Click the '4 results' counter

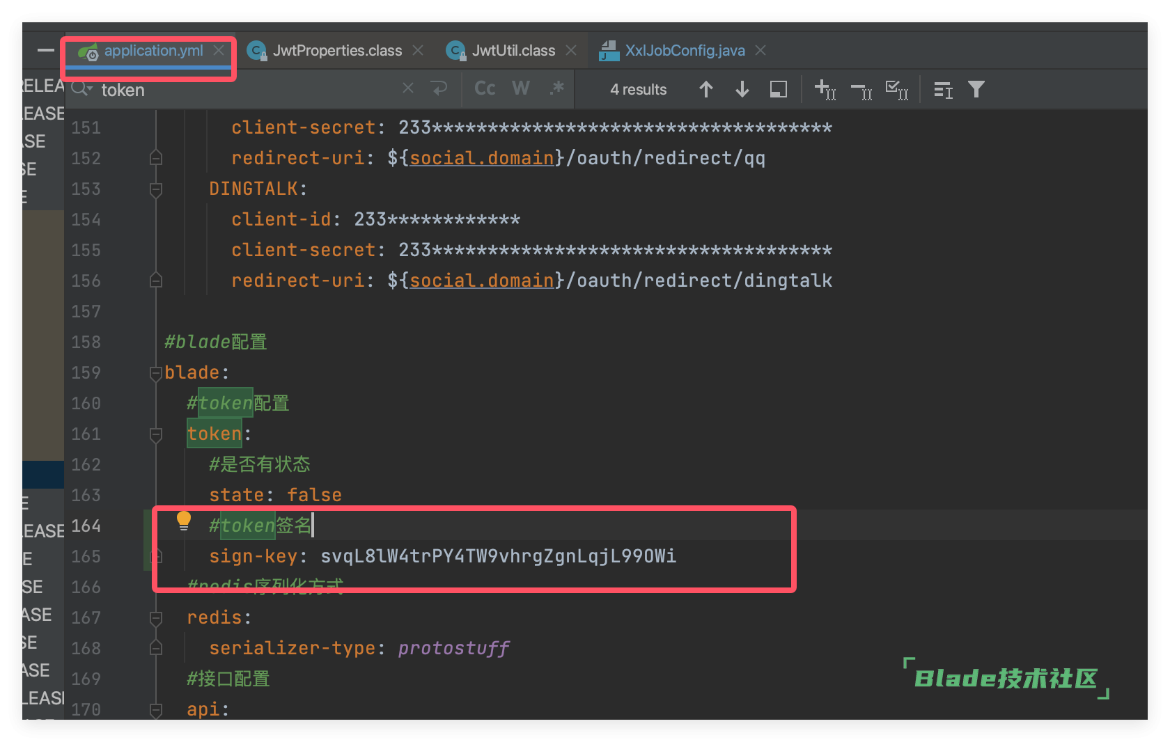(638, 89)
